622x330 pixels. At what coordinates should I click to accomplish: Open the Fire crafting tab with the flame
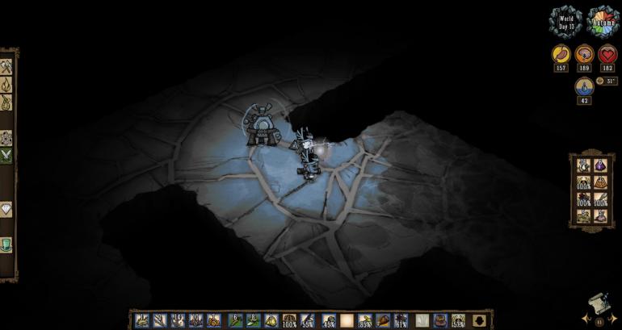[x=6, y=85]
